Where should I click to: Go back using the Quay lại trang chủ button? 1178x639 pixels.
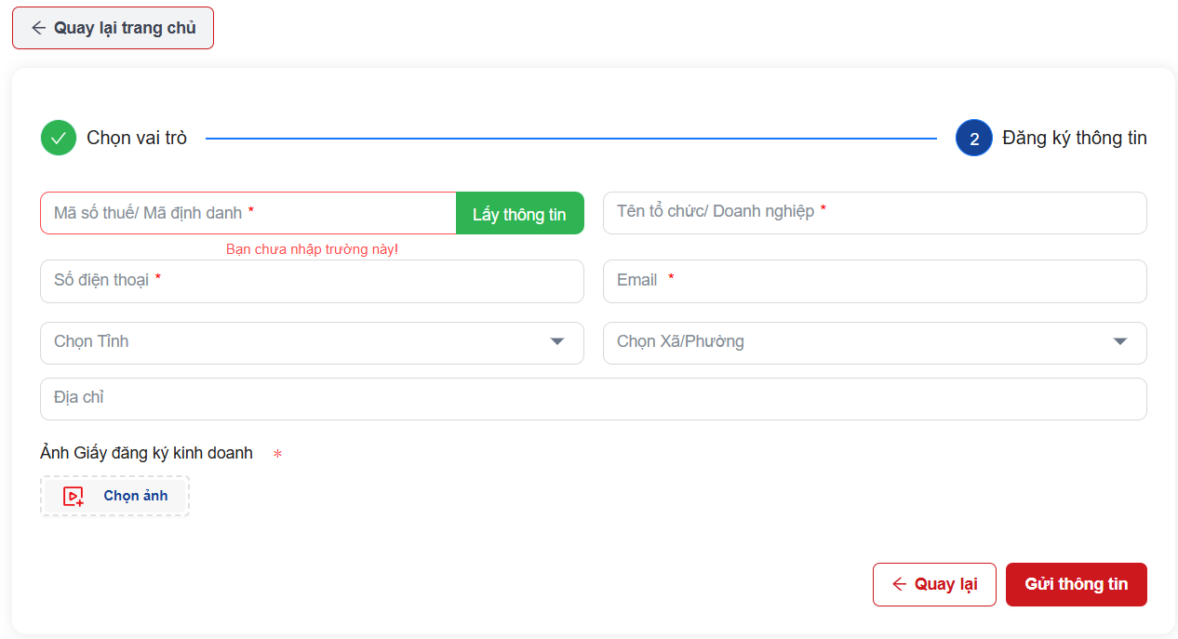(x=113, y=28)
